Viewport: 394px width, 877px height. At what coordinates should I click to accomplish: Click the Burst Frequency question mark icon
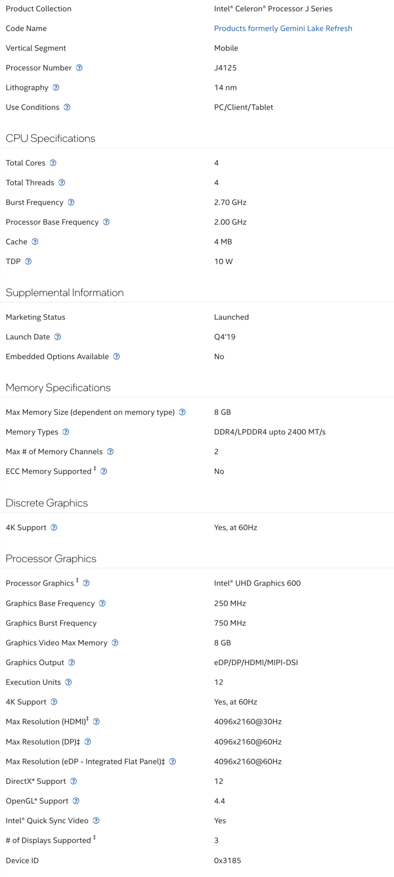(71, 202)
